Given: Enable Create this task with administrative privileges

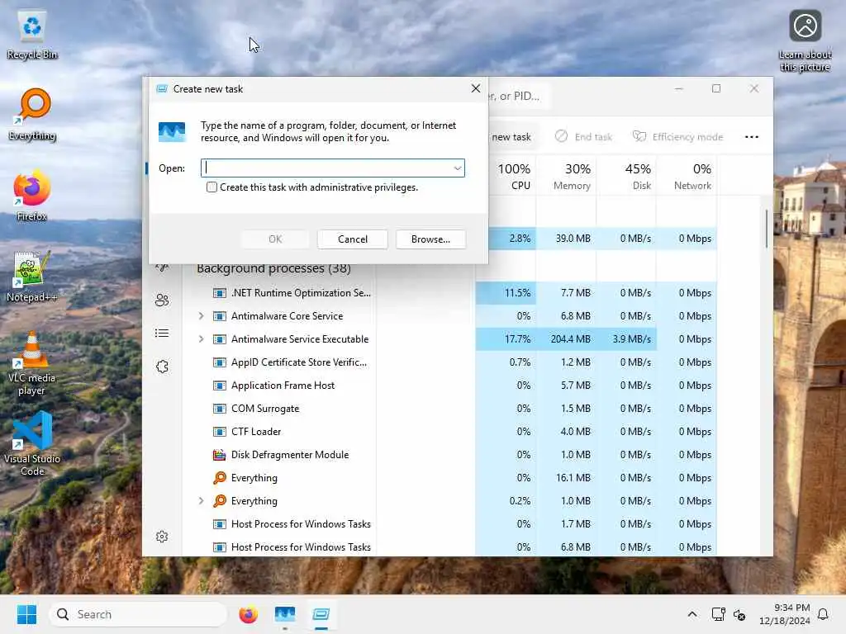Looking at the screenshot, I should [x=211, y=187].
